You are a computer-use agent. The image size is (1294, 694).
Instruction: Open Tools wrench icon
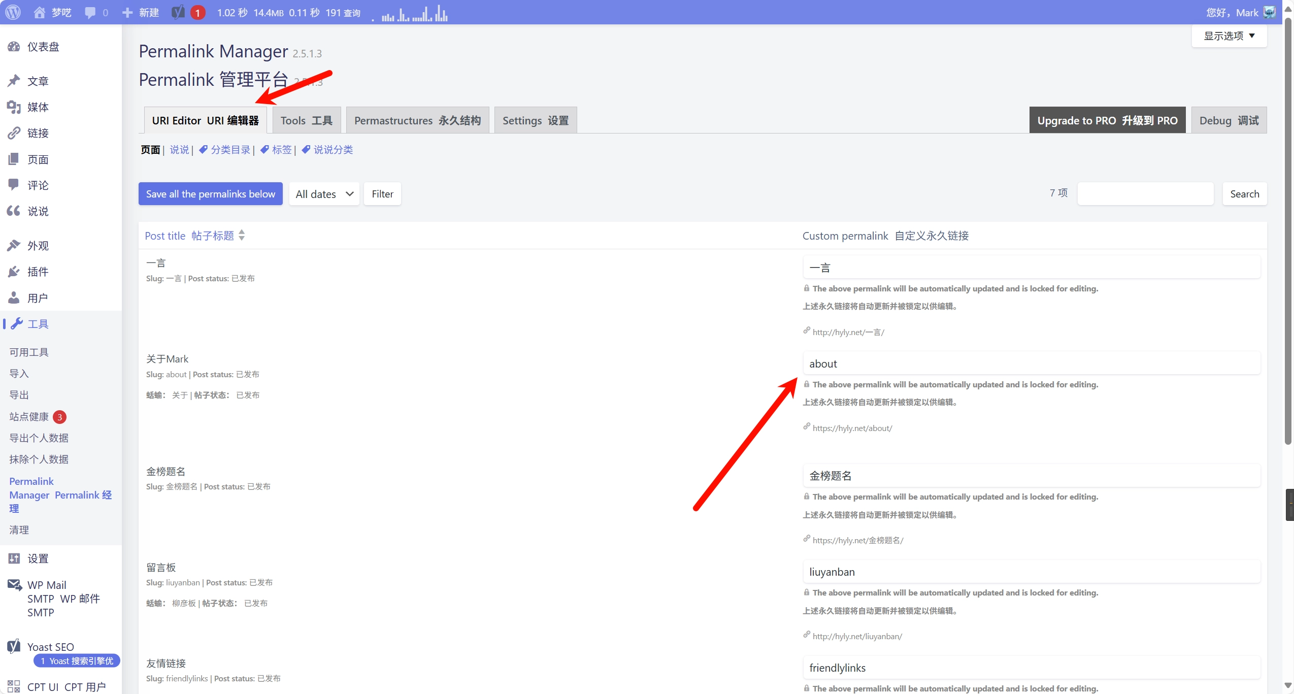click(x=17, y=323)
